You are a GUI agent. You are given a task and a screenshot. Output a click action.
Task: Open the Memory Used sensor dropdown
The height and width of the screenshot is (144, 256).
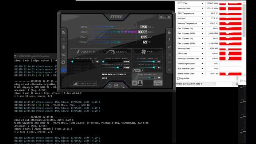(x=202, y=48)
